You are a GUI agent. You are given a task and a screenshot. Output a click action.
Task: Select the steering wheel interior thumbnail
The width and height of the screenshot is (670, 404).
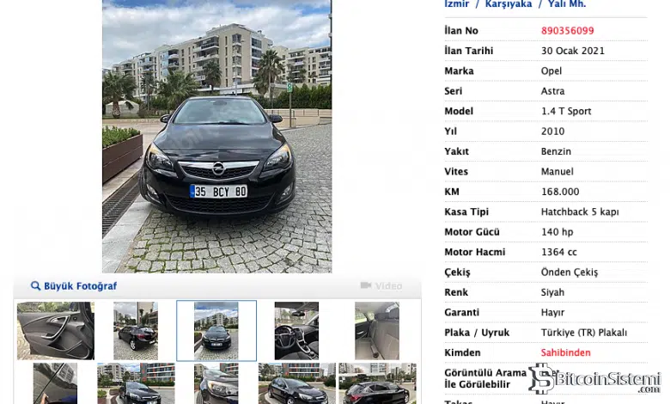coord(296,330)
